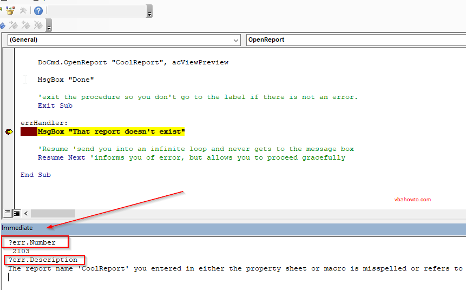Switch to Procedure View button
This screenshot has height=290, width=466.
coord(8,213)
